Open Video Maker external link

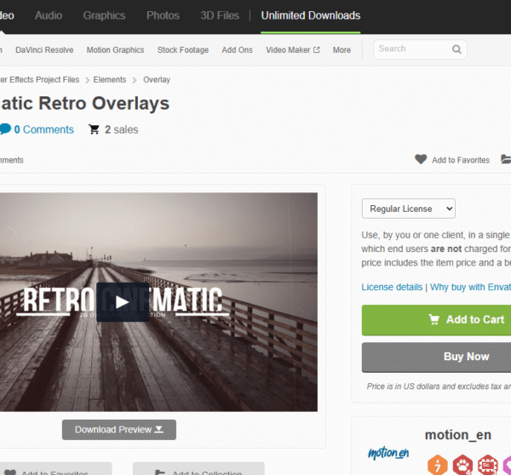[x=292, y=50]
